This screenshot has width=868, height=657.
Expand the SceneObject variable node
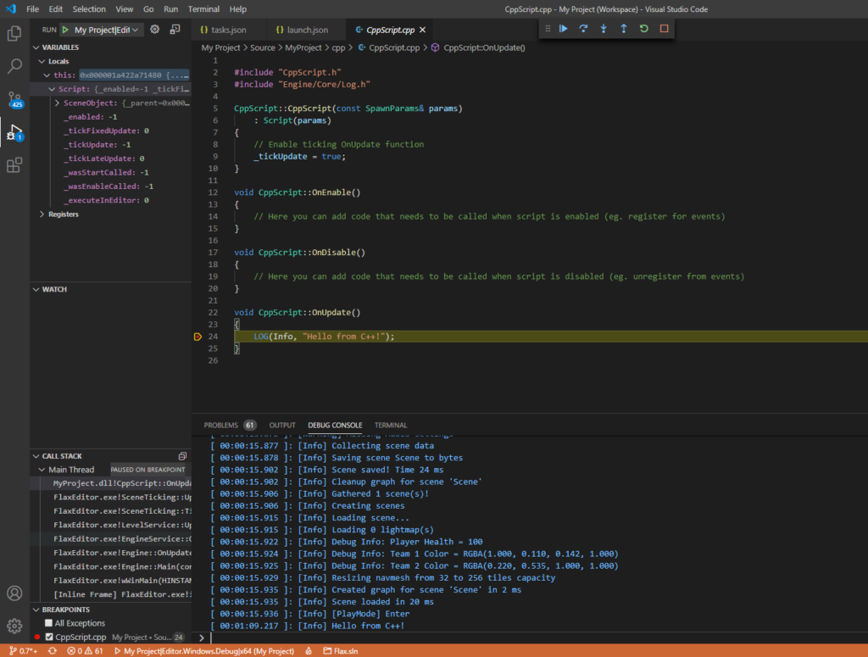tap(57, 103)
